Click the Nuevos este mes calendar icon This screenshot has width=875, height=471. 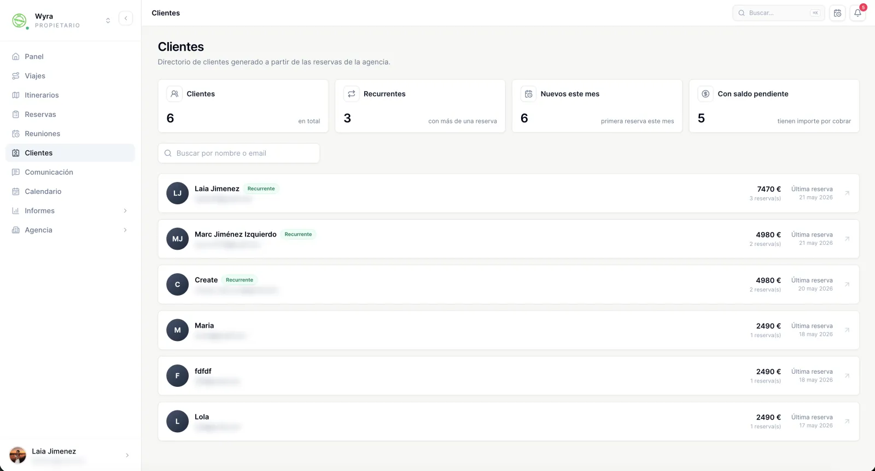click(x=528, y=94)
